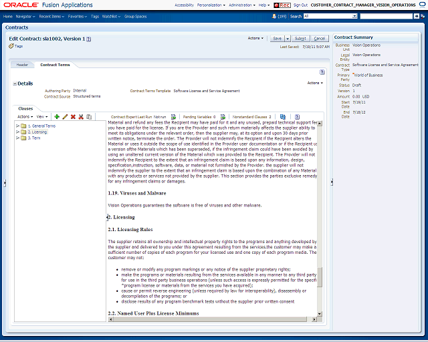
Task: Click the 2. Licensing heading in text
Action: [122, 217]
